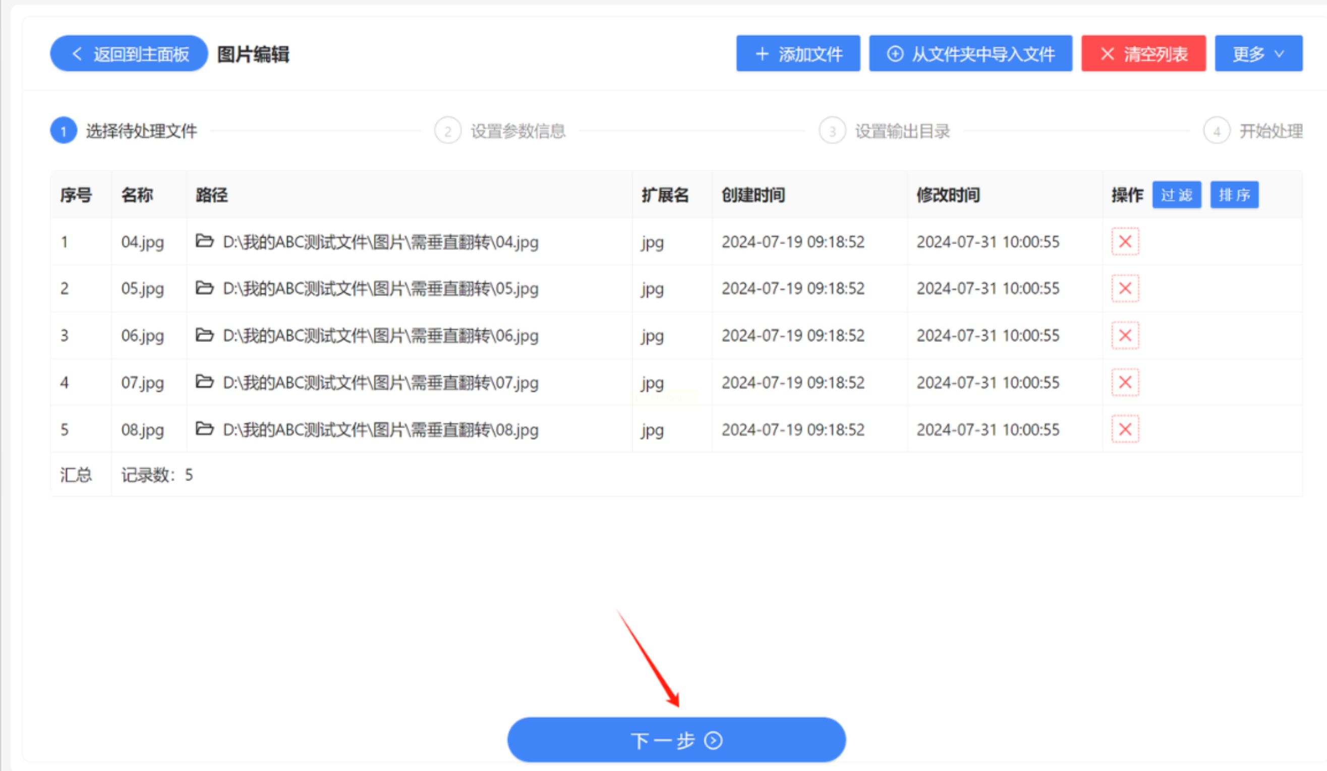Click the 排序 sort button
1327x771 pixels.
pos(1234,195)
